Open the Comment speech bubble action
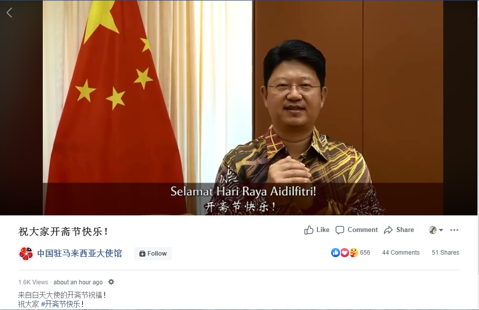This screenshot has width=479, height=310. [357, 229]
